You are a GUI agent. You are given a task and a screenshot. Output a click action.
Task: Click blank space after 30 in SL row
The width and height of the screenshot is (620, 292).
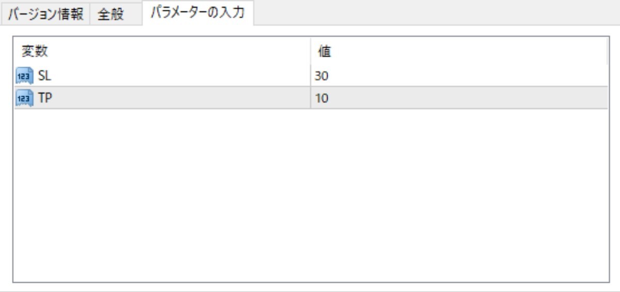point(468,76)
